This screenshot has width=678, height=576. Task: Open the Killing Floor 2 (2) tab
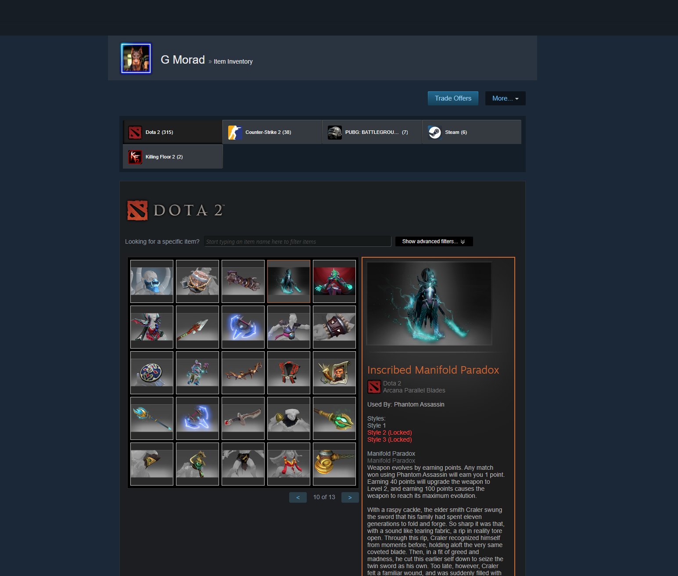(x=172, y=157)
